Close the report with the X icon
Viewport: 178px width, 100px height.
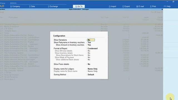[162, 9]
